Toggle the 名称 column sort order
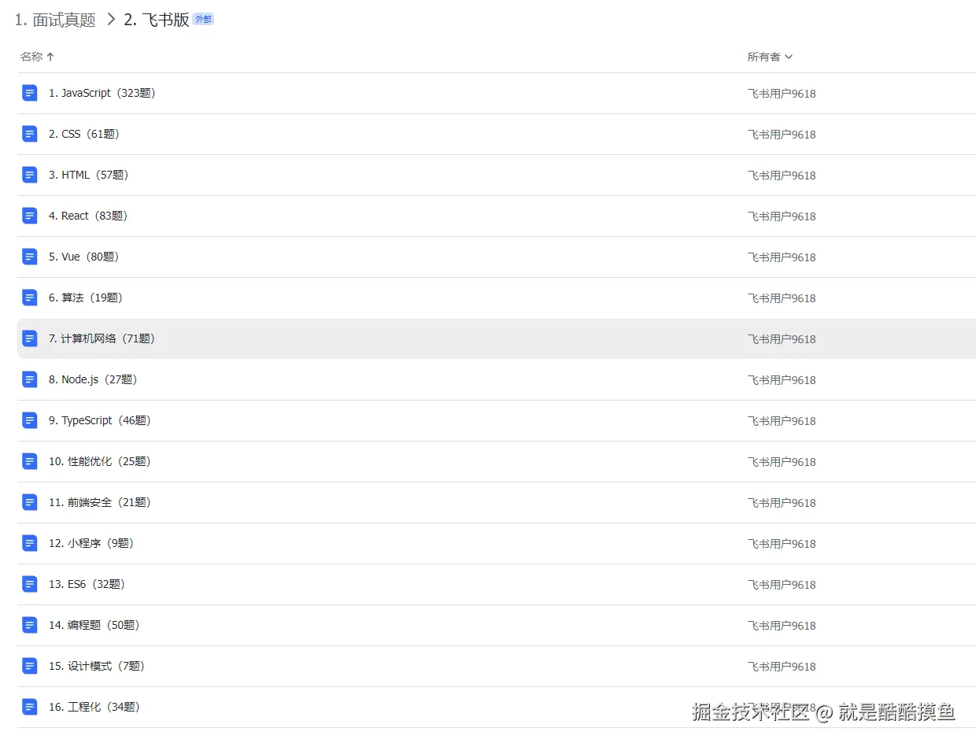This screenshot has width=976, height=743. 37,56
